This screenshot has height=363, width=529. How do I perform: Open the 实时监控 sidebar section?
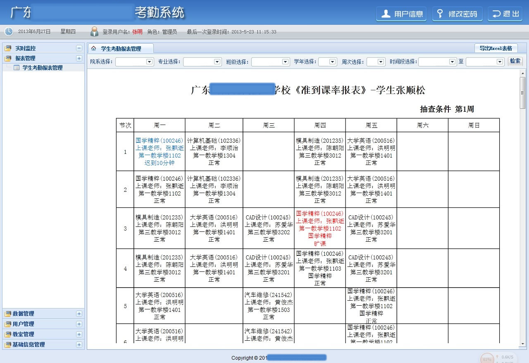43,48
